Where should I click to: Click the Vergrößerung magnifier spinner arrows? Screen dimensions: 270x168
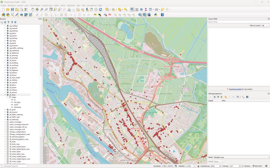220,166
